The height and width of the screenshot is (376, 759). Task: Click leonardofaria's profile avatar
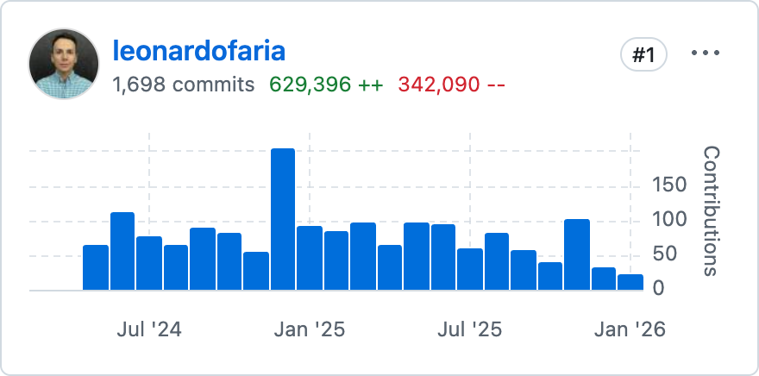point(65,64)
